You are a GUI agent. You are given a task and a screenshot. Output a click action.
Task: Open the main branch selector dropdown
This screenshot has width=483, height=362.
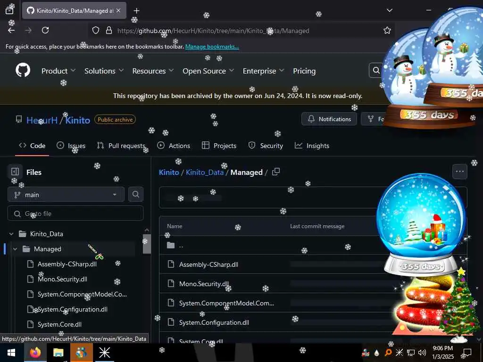[x=66, y=195]
